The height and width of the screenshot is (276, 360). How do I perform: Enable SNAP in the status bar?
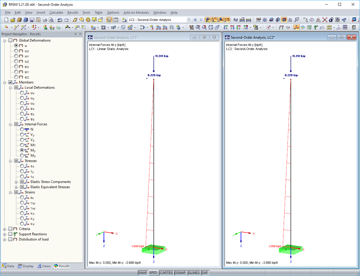(x=143, y=273)
